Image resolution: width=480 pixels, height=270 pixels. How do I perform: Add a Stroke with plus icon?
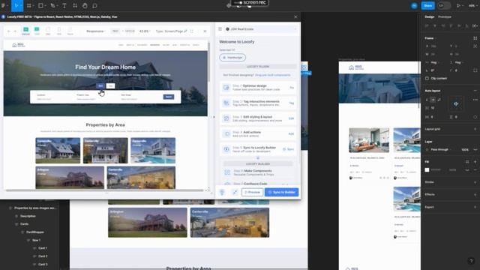click(x=475, y=182)
